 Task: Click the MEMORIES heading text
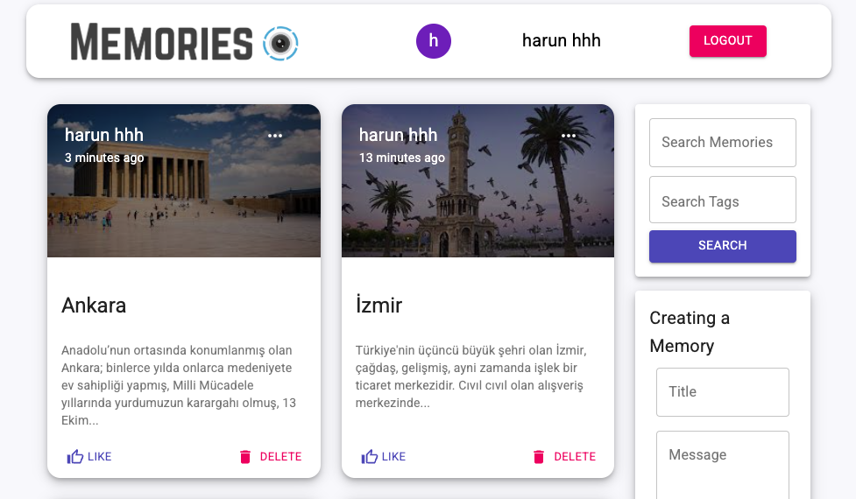click(x=162, y=42)
